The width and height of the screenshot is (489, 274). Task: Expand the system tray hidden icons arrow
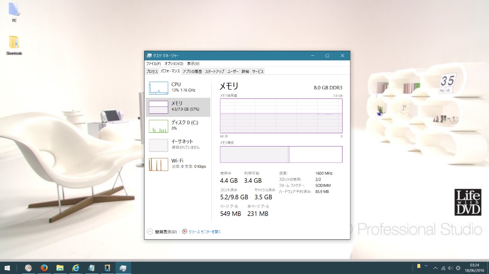coord(435,268)
